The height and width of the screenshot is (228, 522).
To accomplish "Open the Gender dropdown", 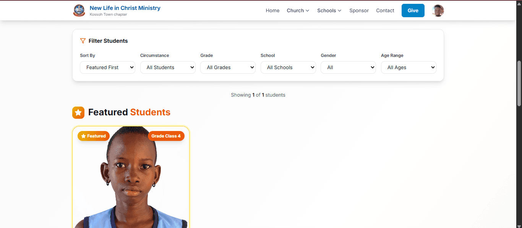I will click(x=348, y=67).
